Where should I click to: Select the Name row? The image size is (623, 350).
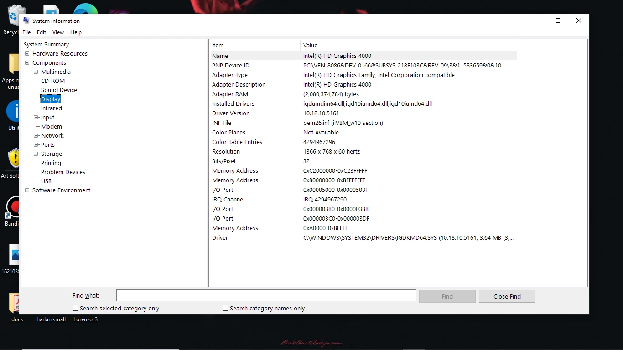point(363,56)
